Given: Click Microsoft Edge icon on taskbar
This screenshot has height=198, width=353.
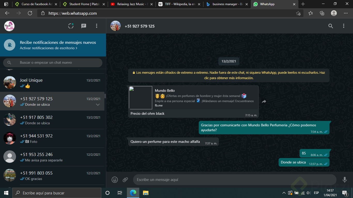Looking at the screenshot, I should pyautogui.click(x=133, y=193).
